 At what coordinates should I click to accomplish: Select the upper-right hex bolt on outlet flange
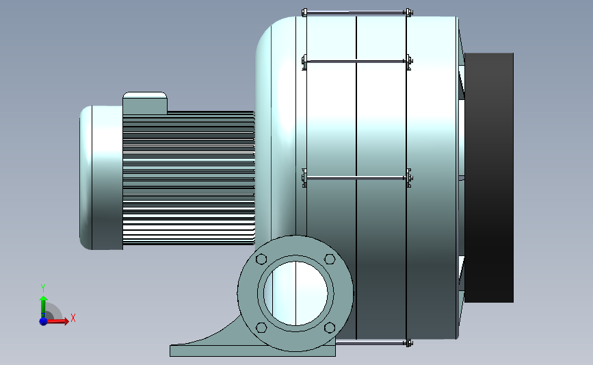pos(330,260)
